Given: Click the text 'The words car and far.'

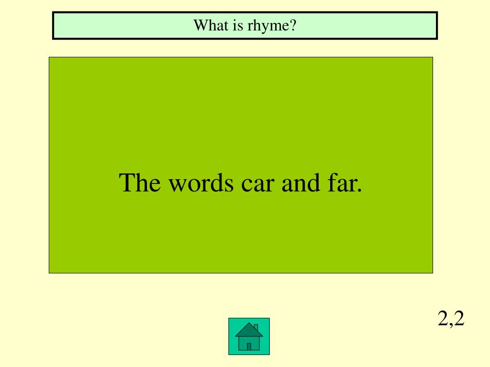Looking at the screenshot, I should (240, 183).
